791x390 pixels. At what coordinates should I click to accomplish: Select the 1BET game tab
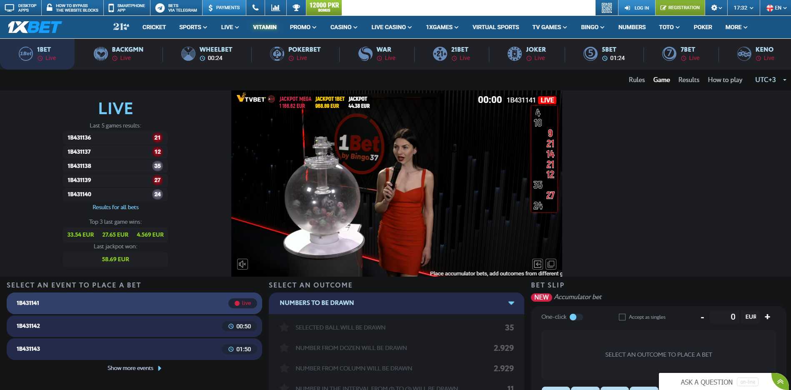(38, 54)
